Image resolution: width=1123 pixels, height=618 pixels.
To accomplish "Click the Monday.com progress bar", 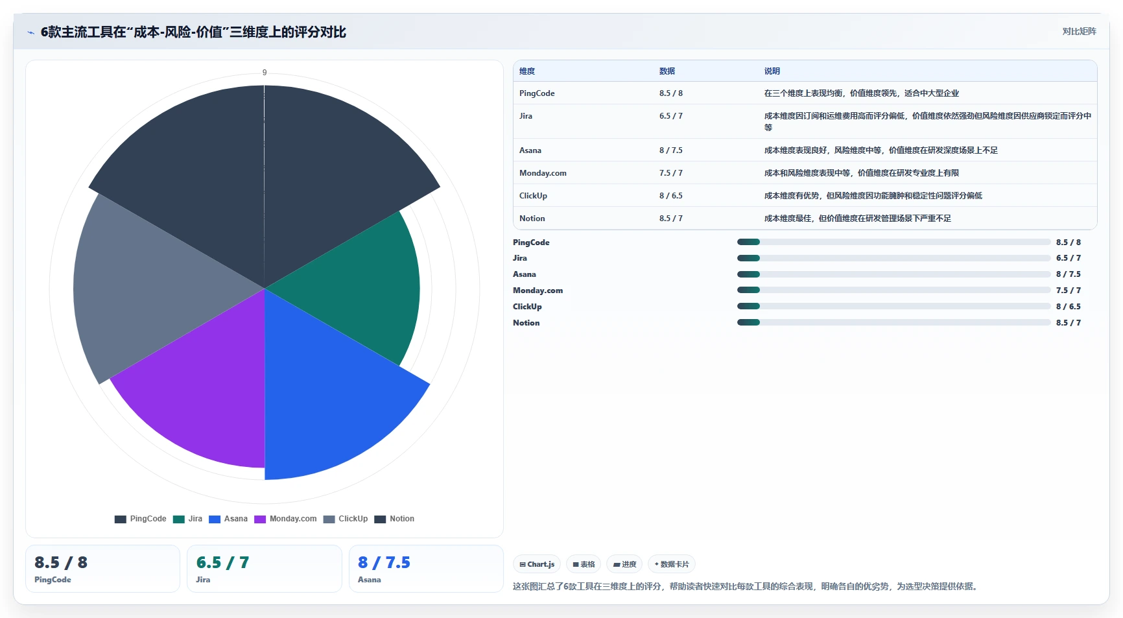I will (893, 290).
